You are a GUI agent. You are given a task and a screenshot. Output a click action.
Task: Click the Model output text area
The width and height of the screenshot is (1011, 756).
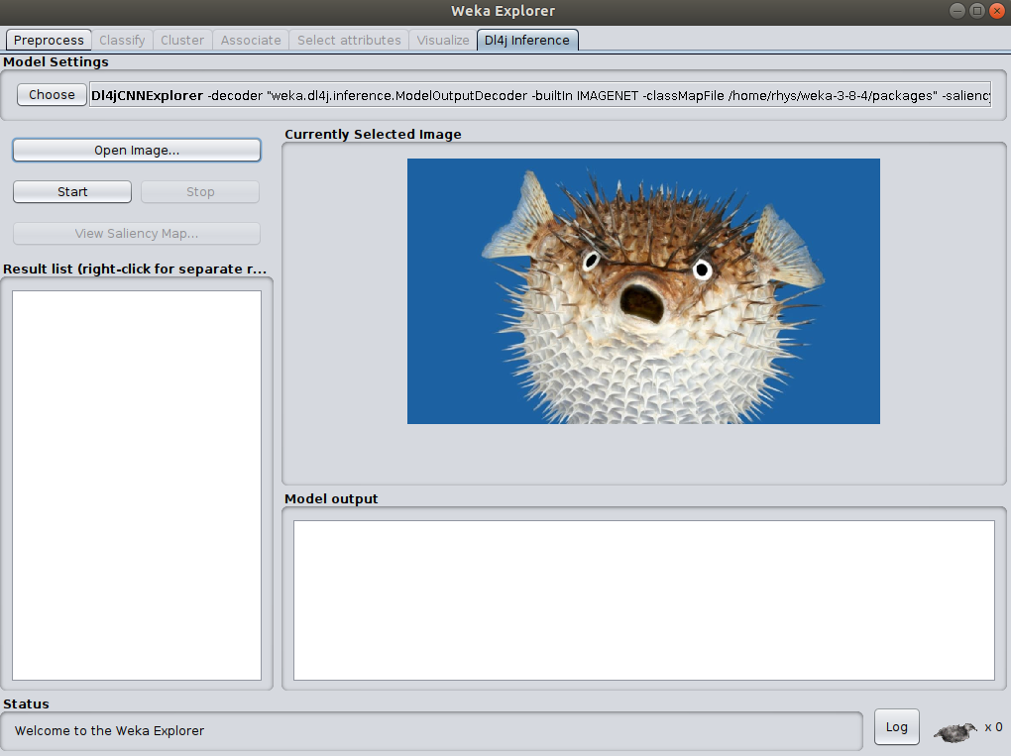pos(644,600)
